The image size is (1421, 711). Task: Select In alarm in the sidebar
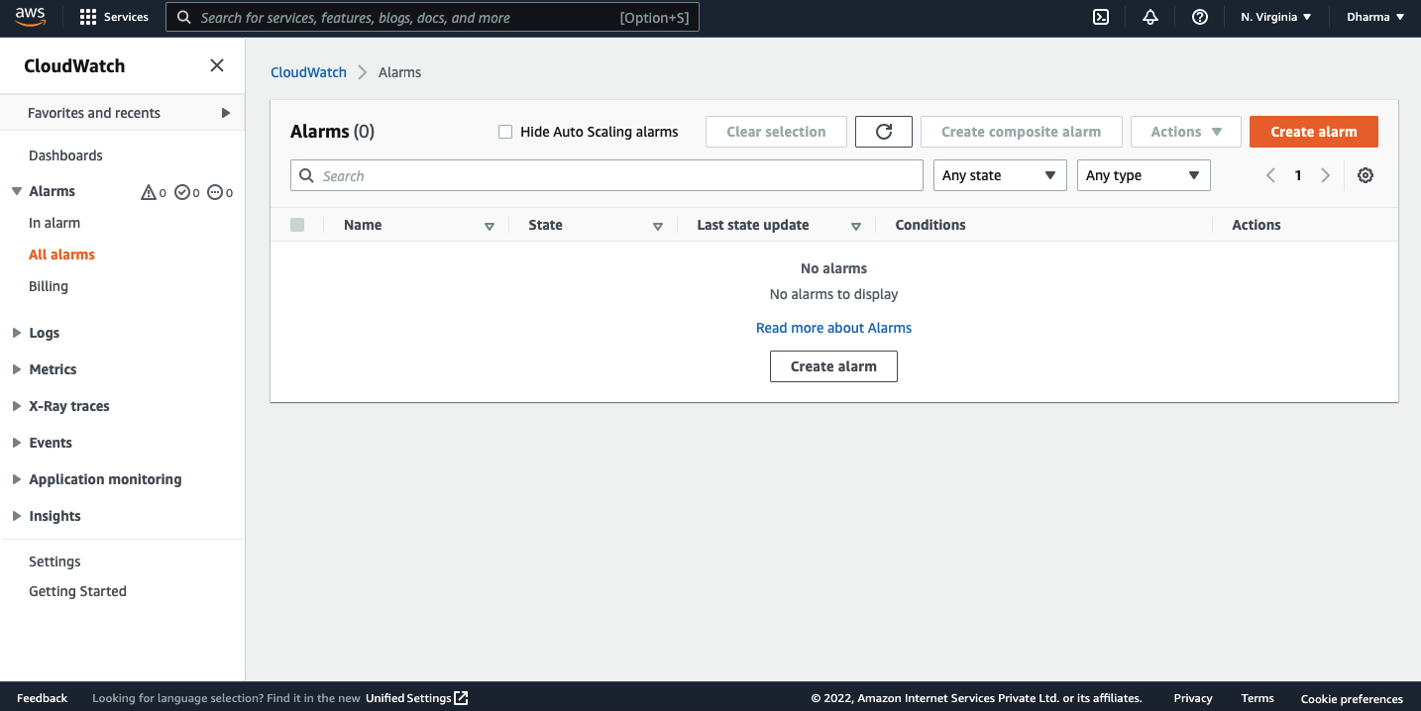(x=55, y=223)
